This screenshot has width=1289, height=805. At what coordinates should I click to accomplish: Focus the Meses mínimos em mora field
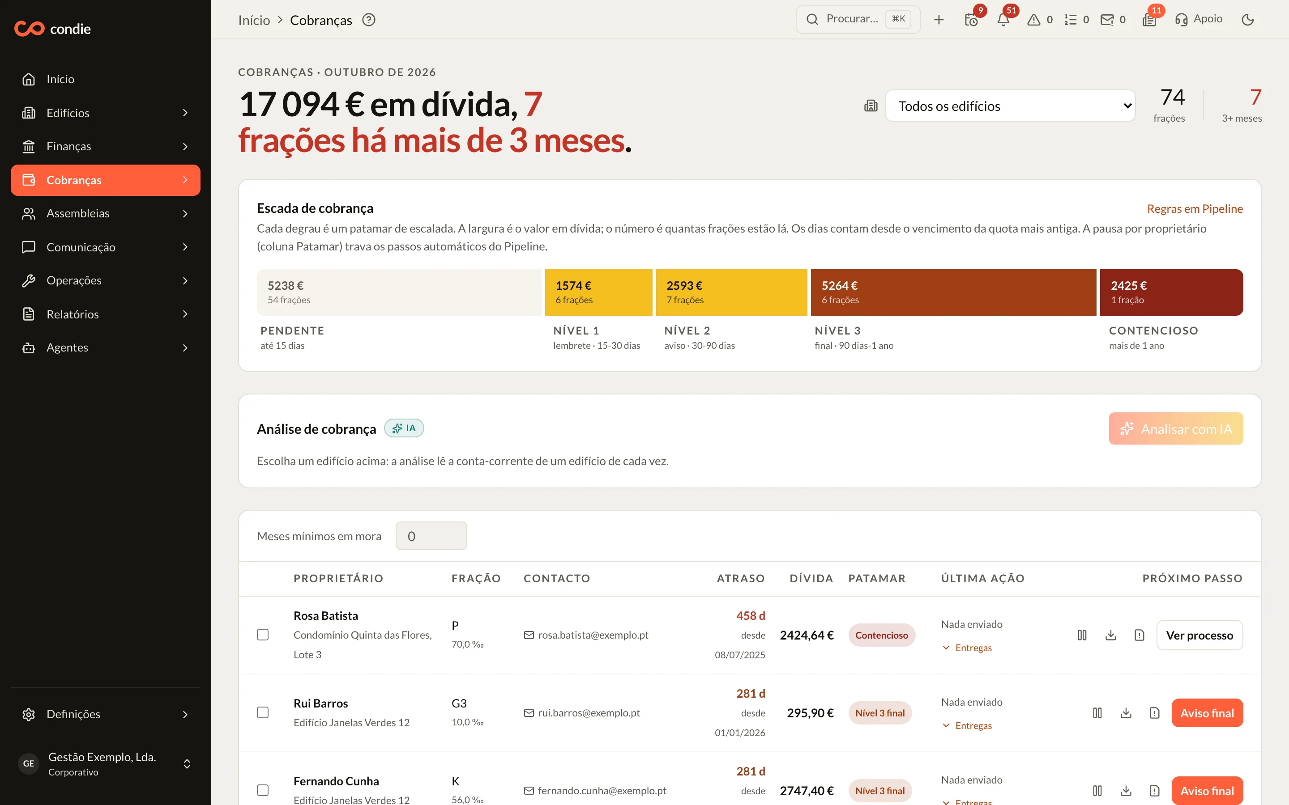pyautogui.click(x=431, y=536)
